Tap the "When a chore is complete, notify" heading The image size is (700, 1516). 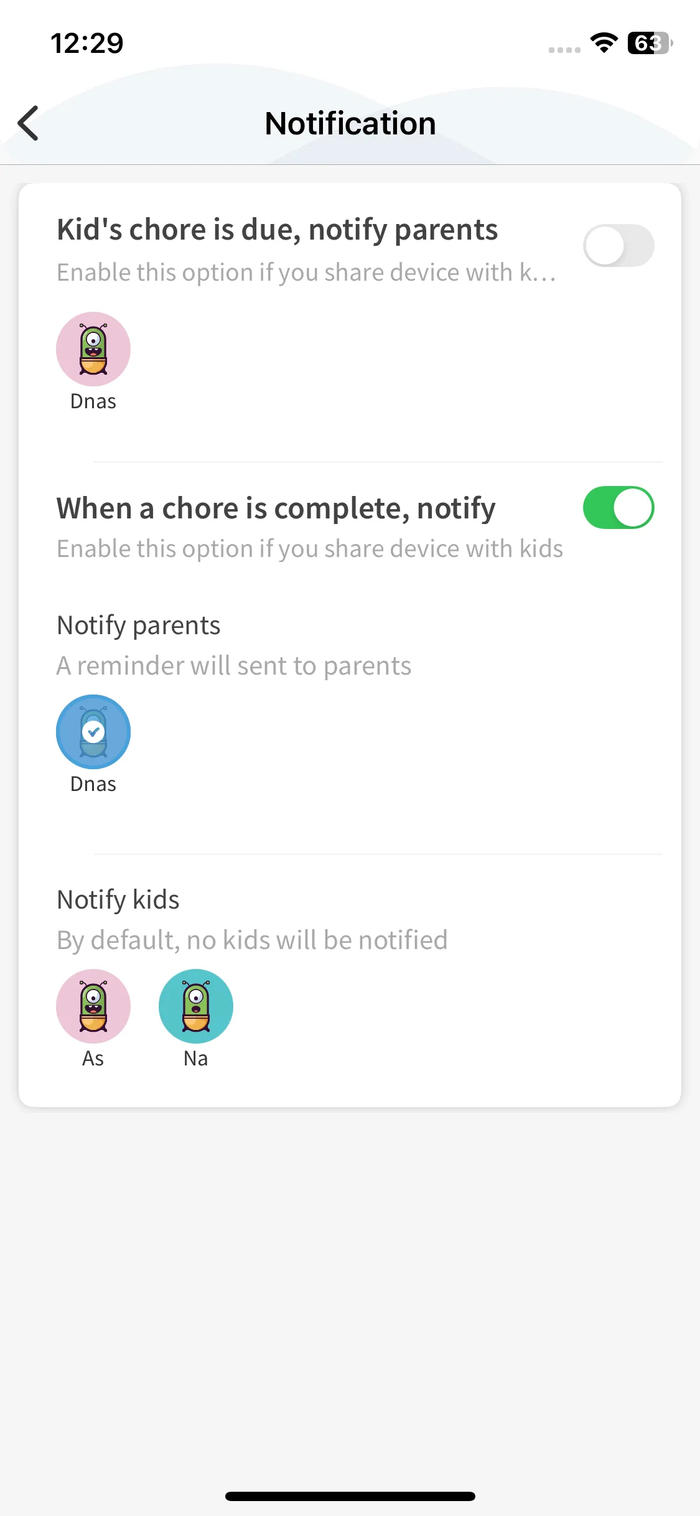coord(276,508)
